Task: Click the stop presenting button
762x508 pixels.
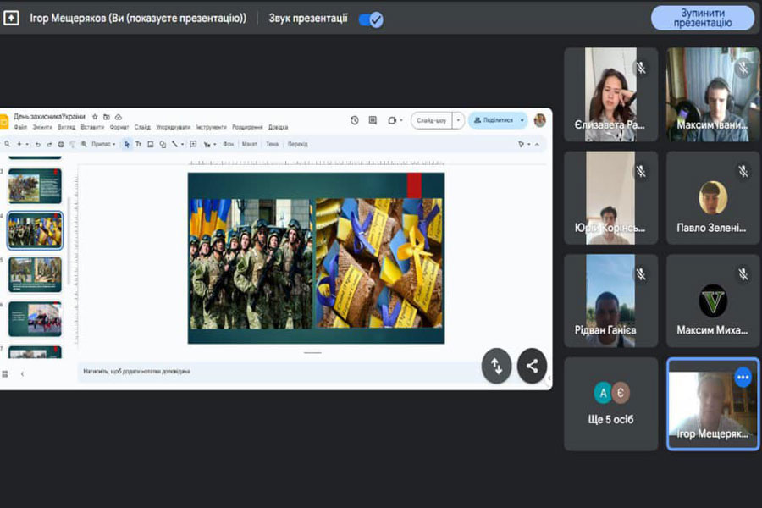Action: point(702,18)
